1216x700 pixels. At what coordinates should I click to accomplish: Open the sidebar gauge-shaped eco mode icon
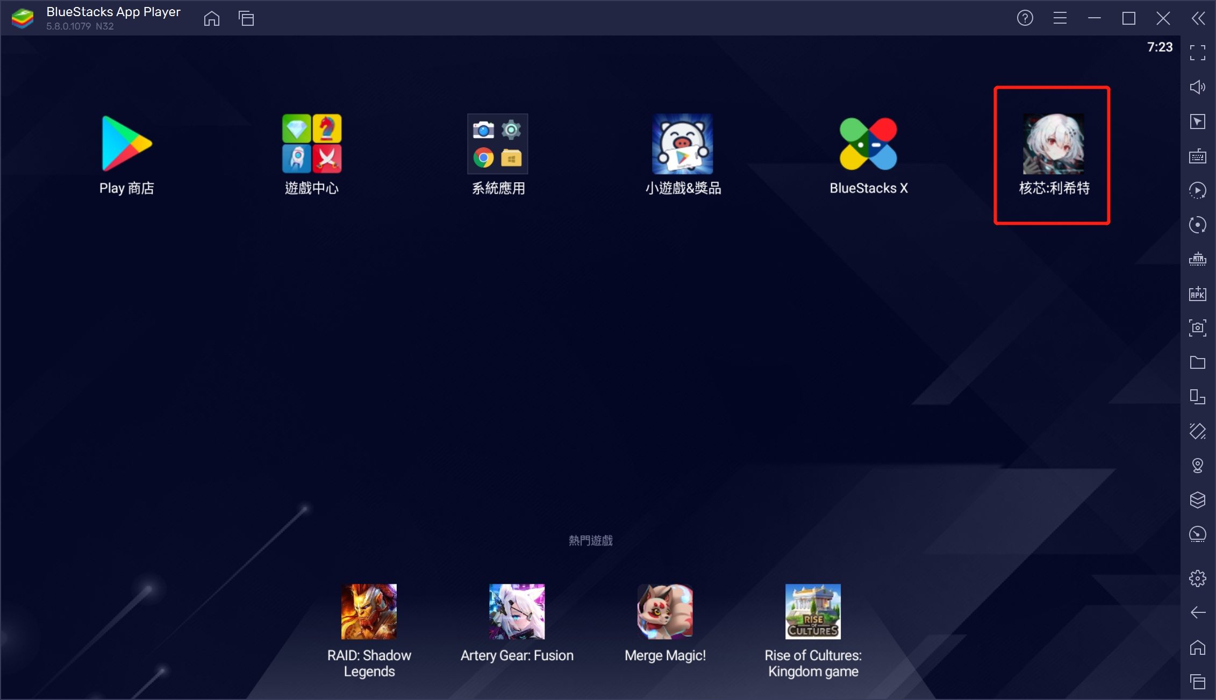tap(1198, 534)
